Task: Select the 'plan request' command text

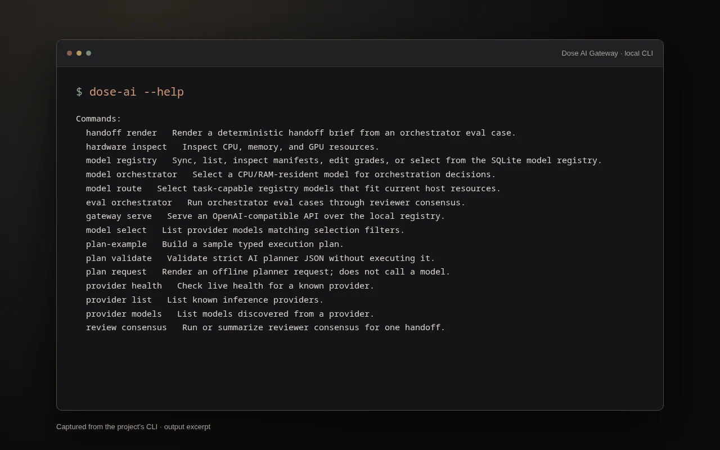Action: point(116,272)
